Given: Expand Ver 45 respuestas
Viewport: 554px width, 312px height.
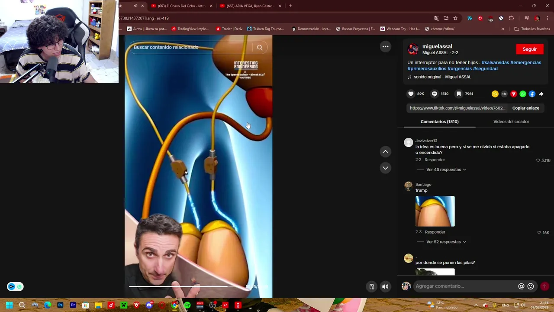Looking at the screenshot, I should coord(446,169).
